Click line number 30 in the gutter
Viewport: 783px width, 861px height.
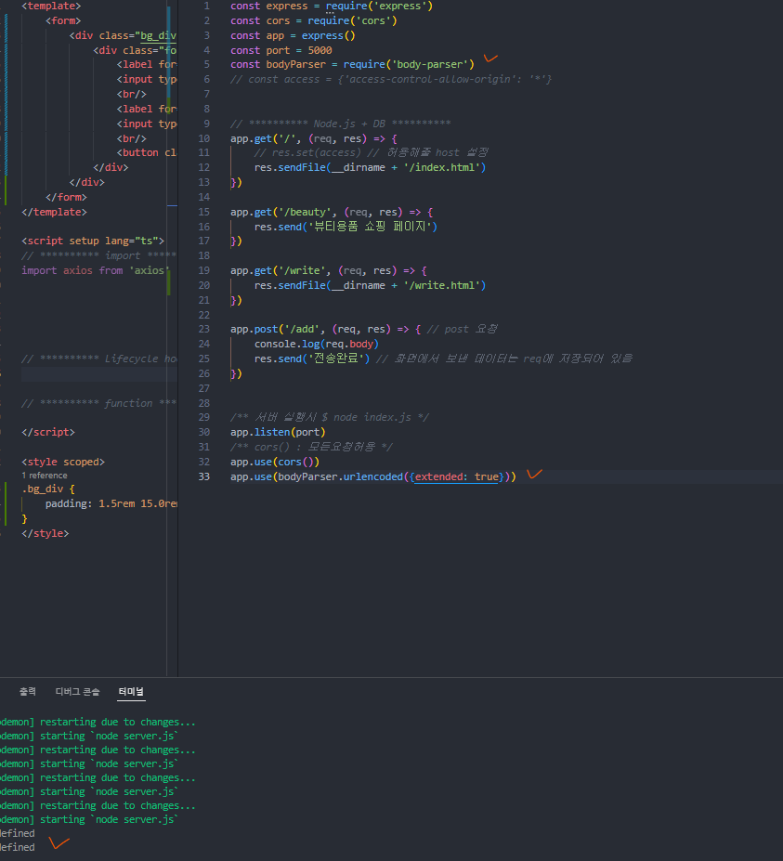(x=204, y=433)
